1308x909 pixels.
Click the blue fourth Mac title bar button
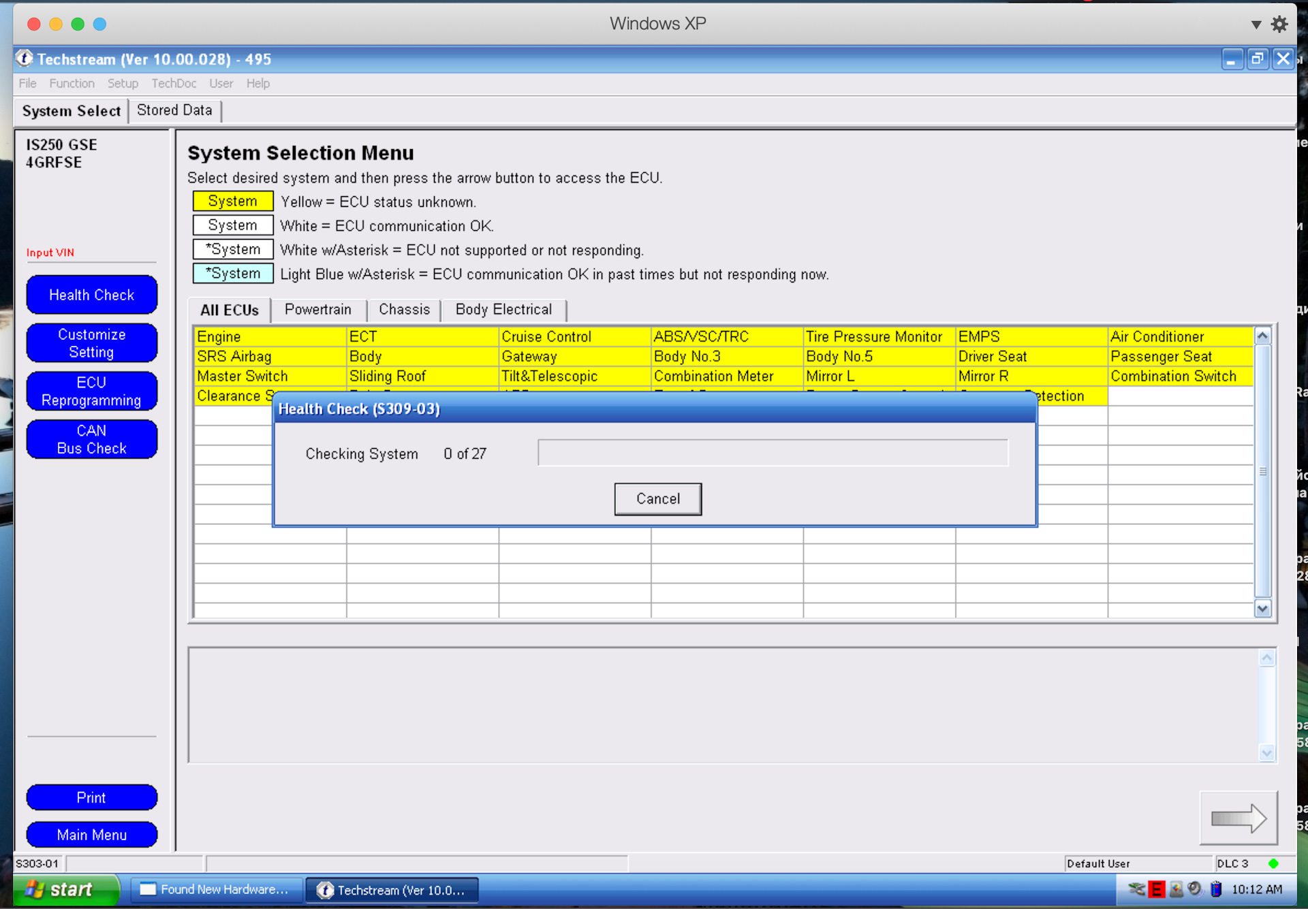point(99,25)
